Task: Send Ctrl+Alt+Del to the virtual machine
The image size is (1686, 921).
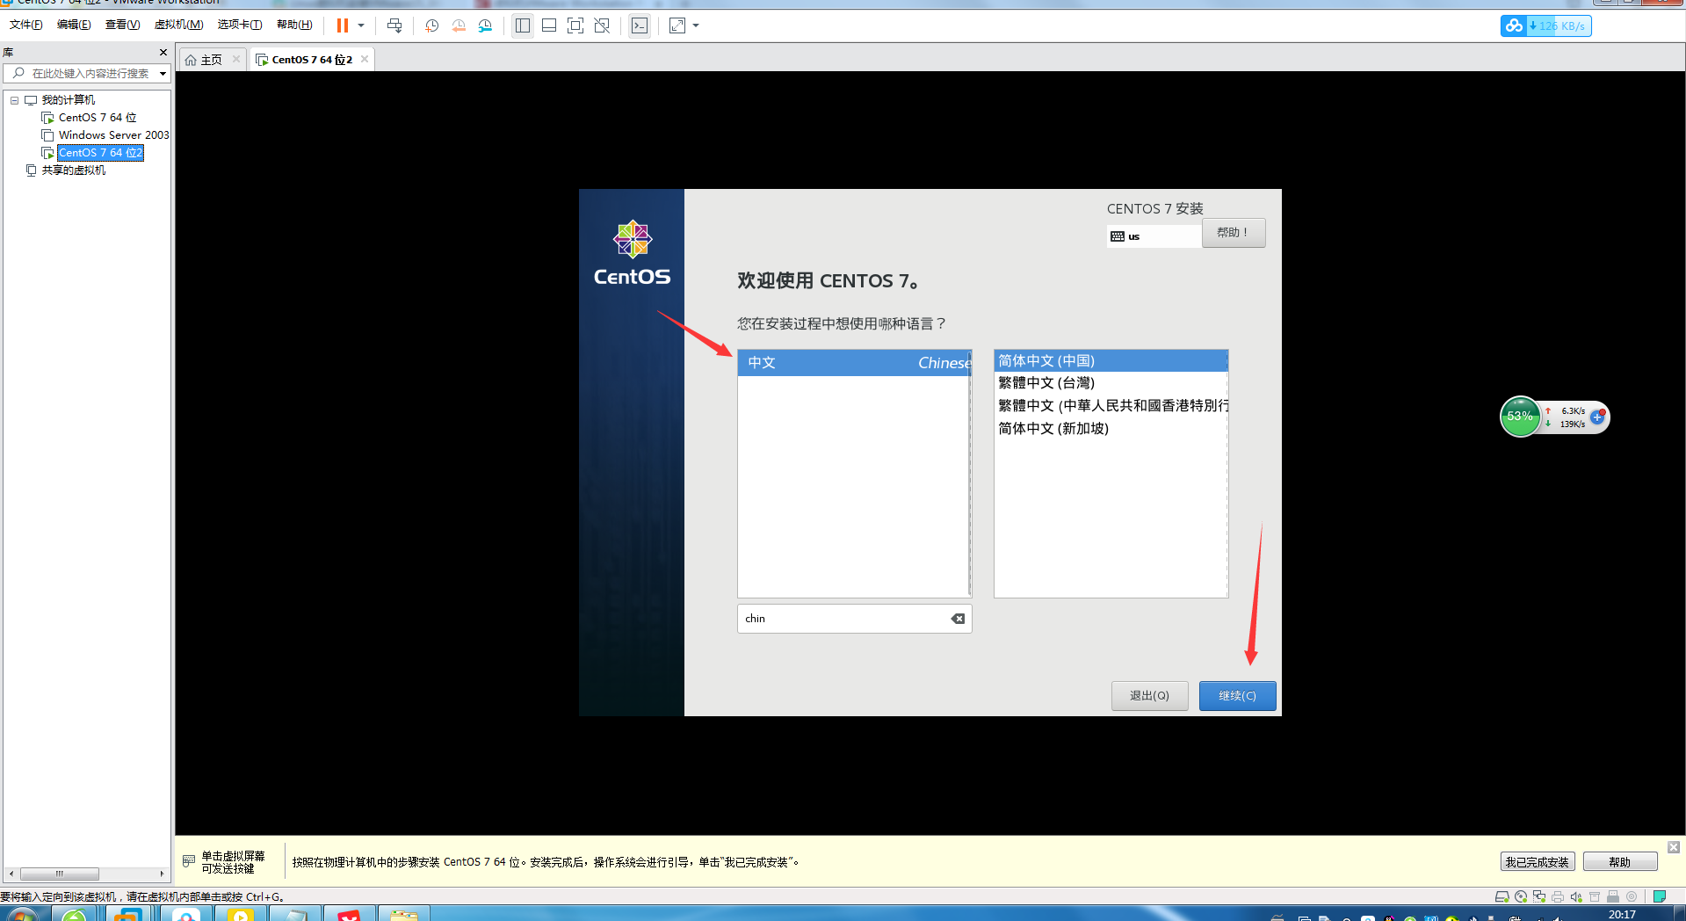Action: (x=394, y=25)
